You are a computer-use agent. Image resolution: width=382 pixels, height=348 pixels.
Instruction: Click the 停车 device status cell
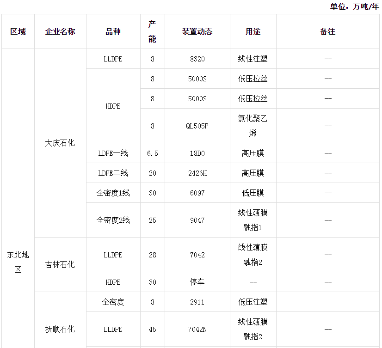click(x=197, y=282)
